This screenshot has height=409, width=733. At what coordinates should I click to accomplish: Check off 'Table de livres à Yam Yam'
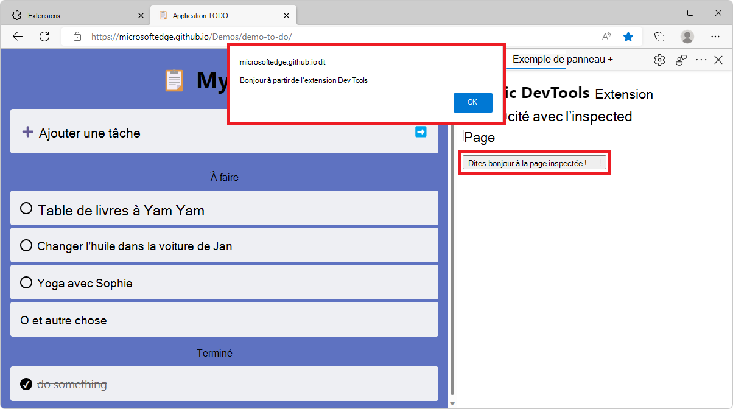click(x=26, y=208)
